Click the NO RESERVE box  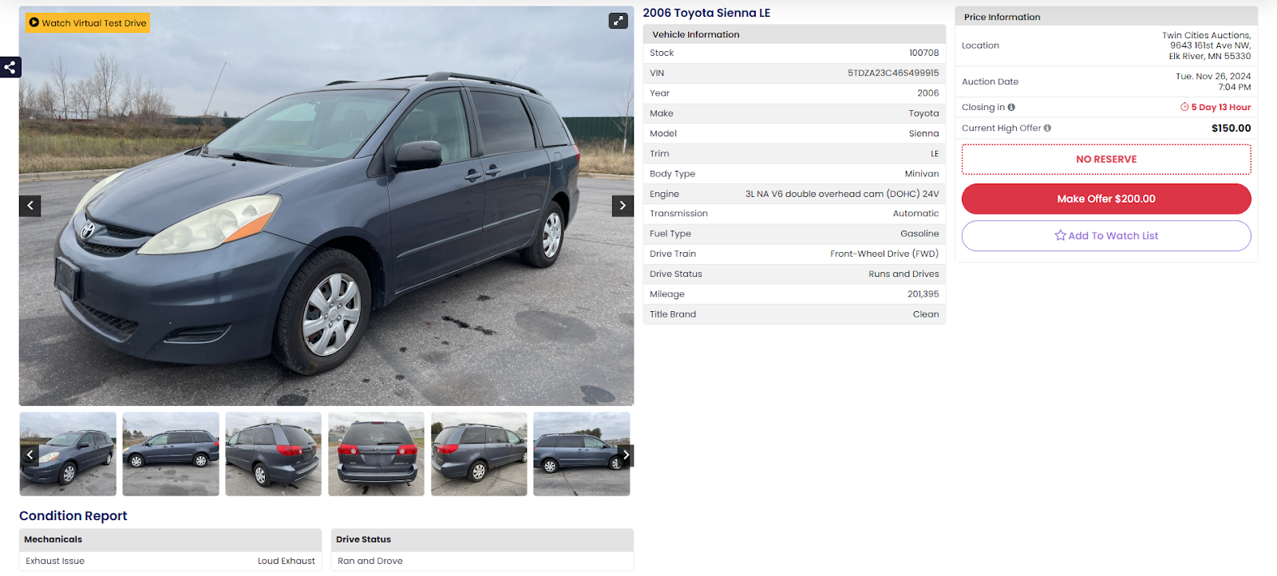click(x=1106, y=160)
